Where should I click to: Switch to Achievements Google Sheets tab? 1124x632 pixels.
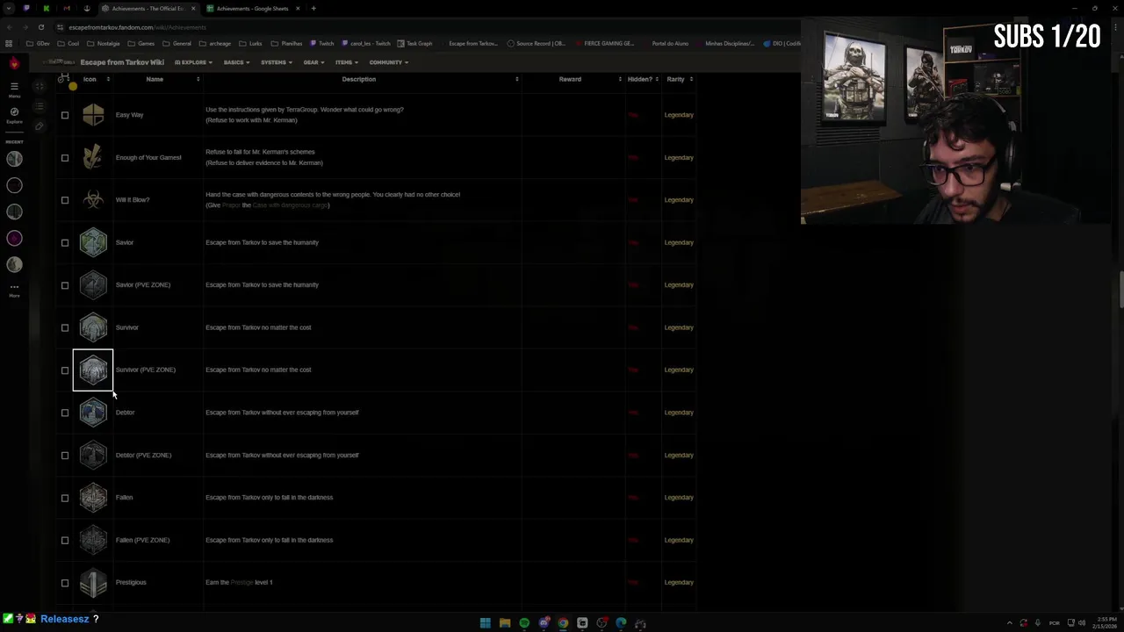click(x=253, y=9)
